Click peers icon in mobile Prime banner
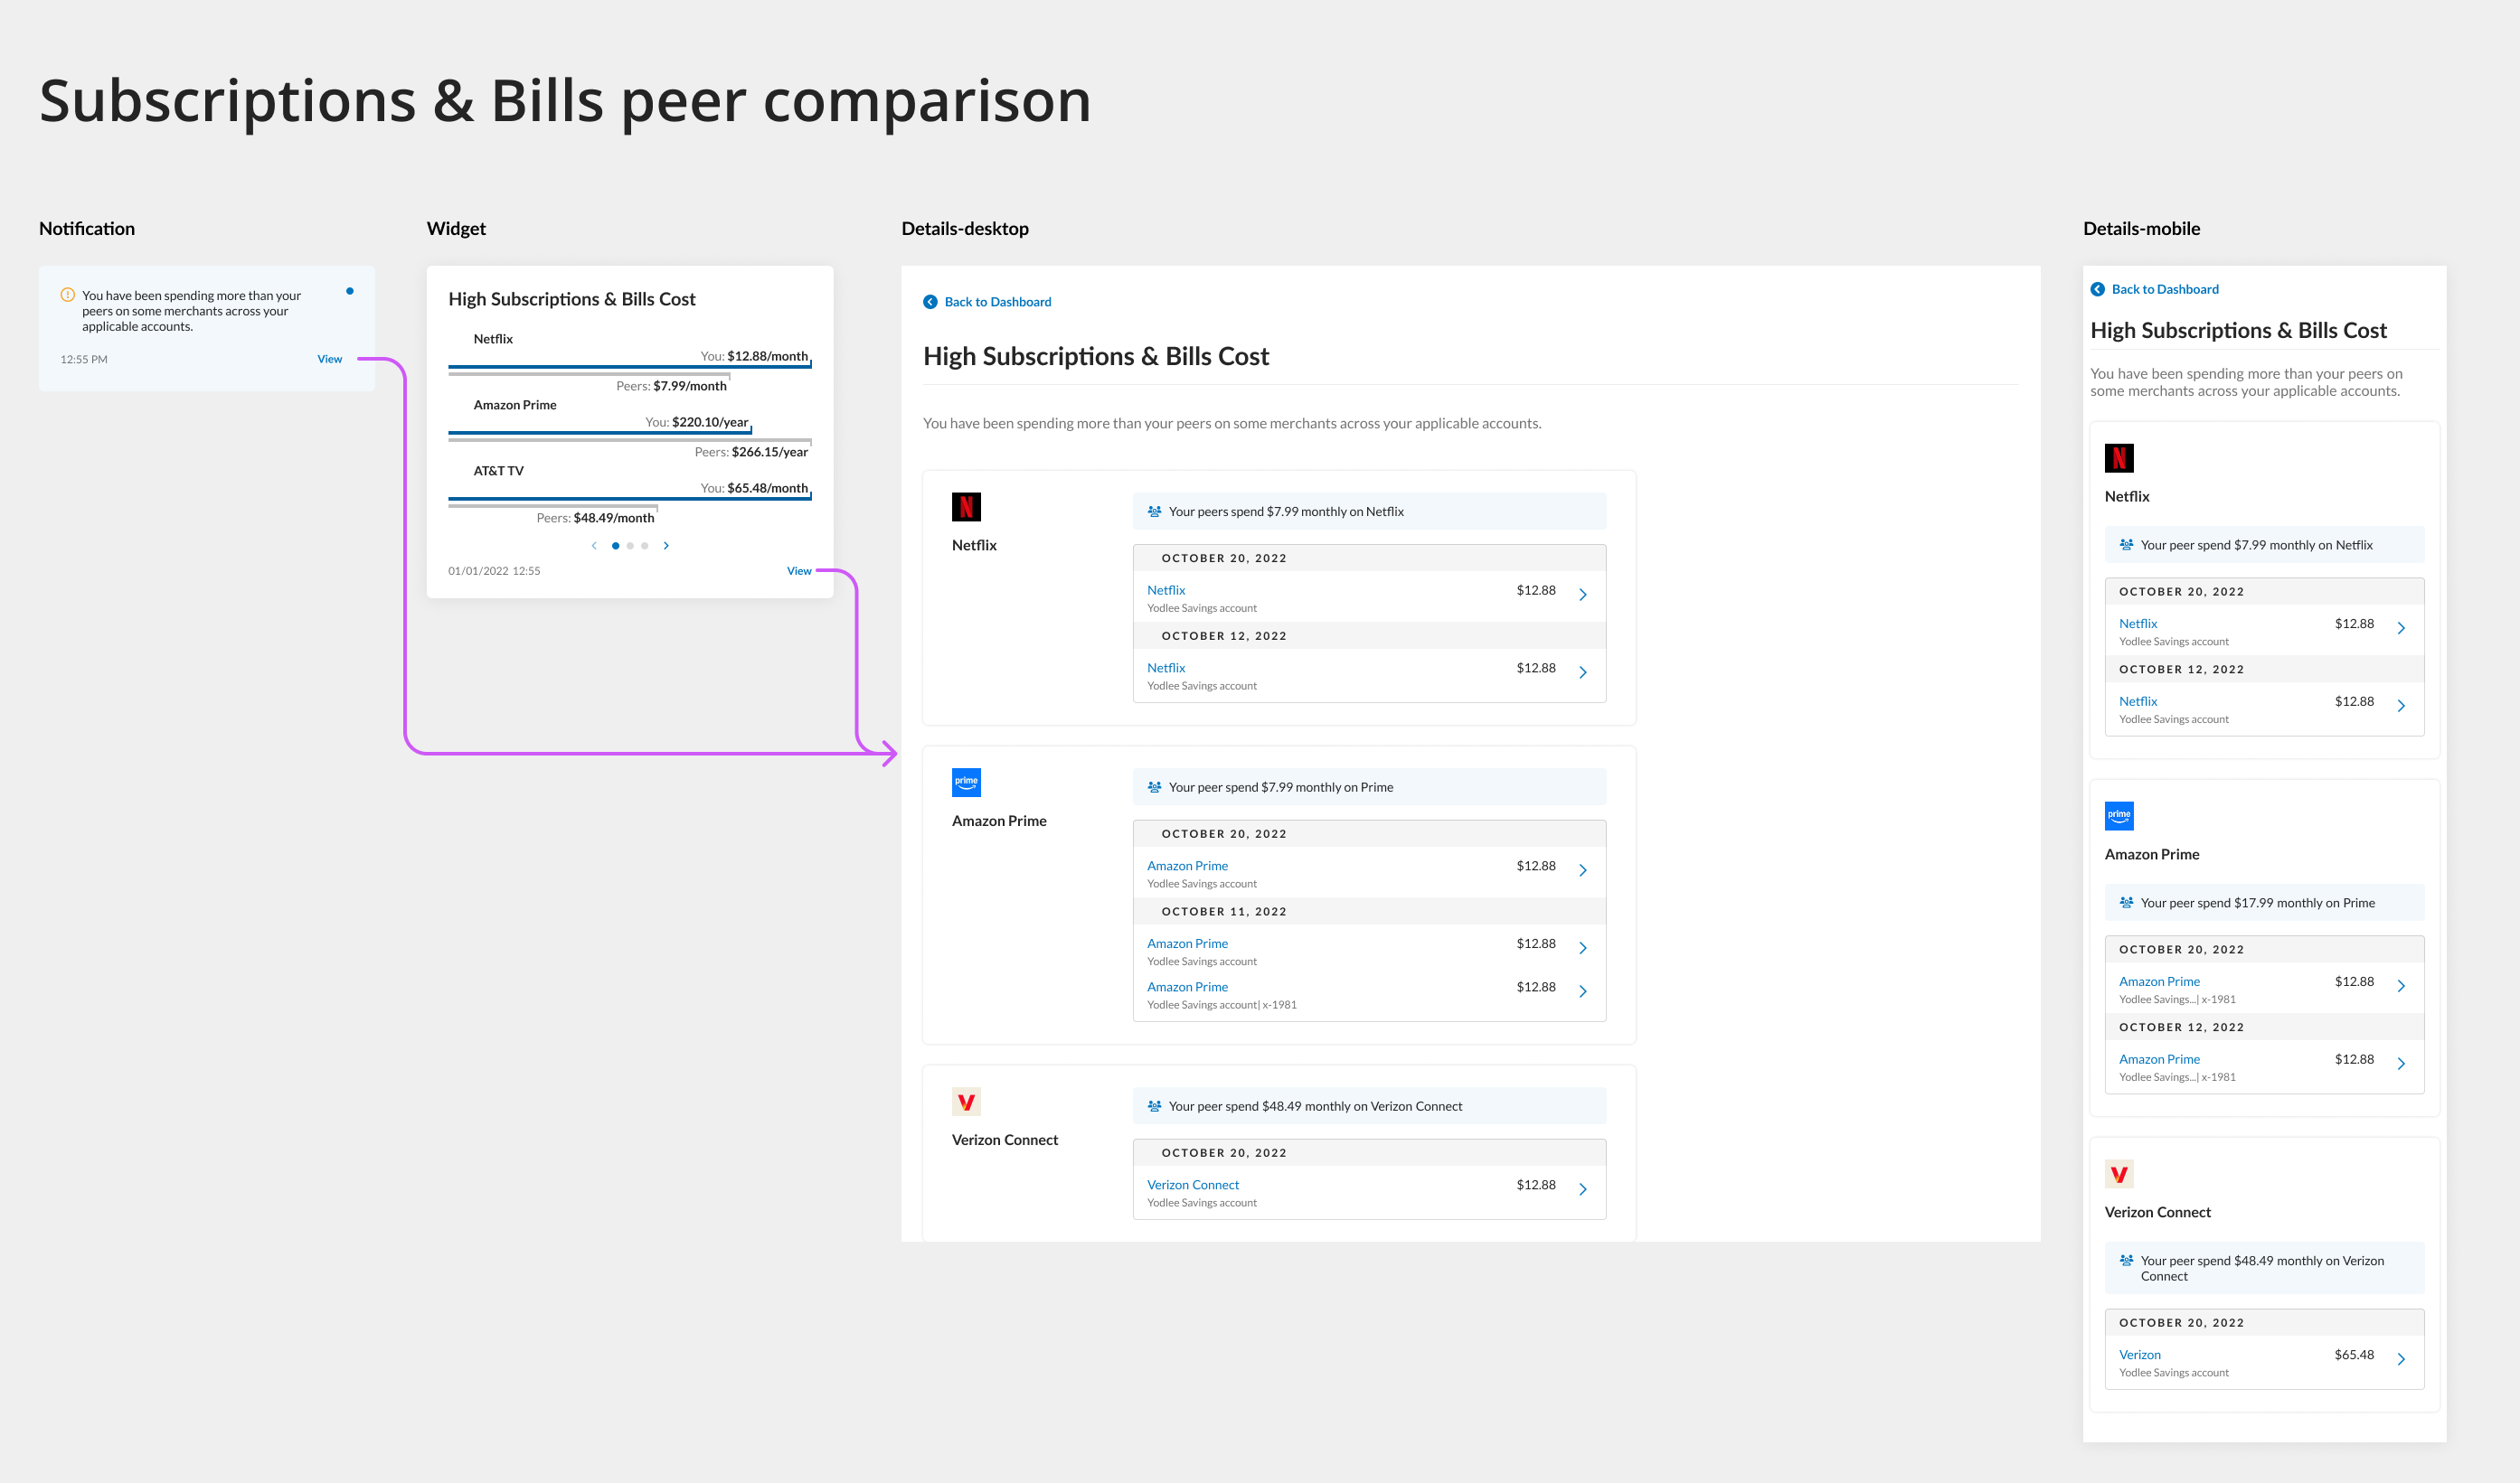This screenshot has width=2520, height=1483. 2126,903
